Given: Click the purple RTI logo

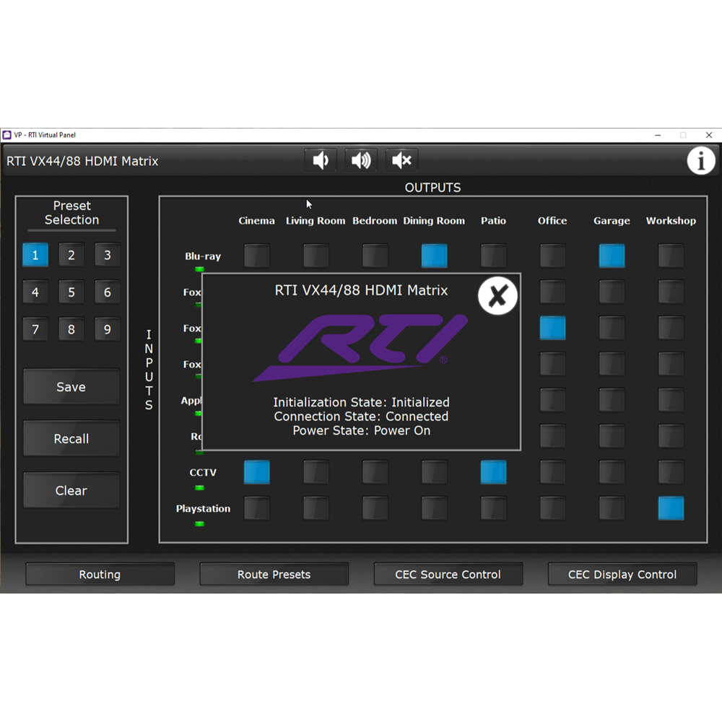Looking at the screenshot, I should pyautogui.click(x=361, y=347).
